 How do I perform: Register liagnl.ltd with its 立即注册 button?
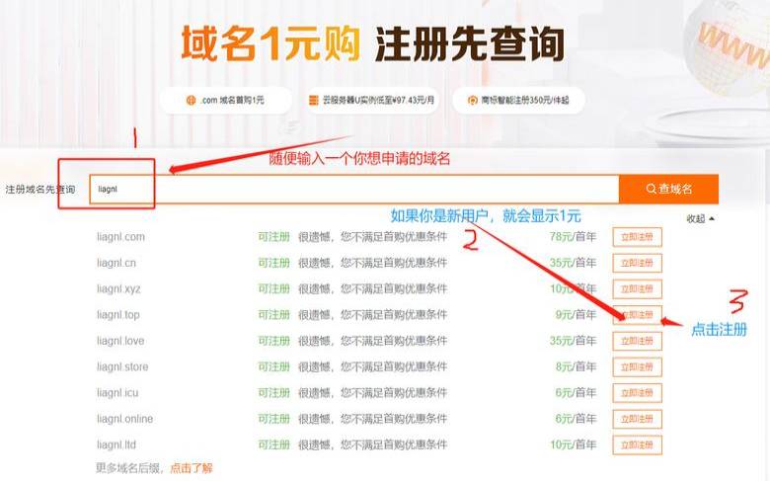click(x=637, y=445)
